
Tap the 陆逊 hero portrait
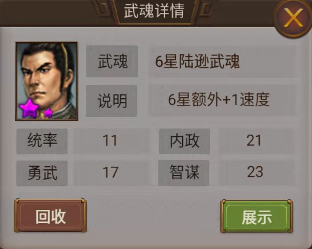click(x=47, y=81)
